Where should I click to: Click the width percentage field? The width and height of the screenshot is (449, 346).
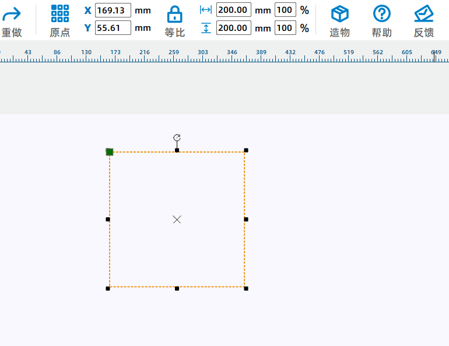pyautogui.click(x=285, y=10)
